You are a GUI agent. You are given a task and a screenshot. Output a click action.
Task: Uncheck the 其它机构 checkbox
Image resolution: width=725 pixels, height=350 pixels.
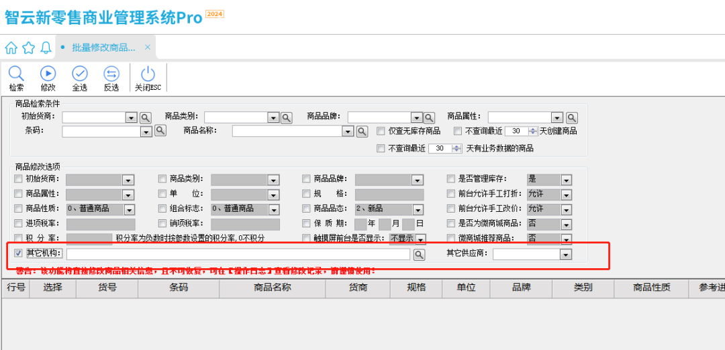pos(18,253)
